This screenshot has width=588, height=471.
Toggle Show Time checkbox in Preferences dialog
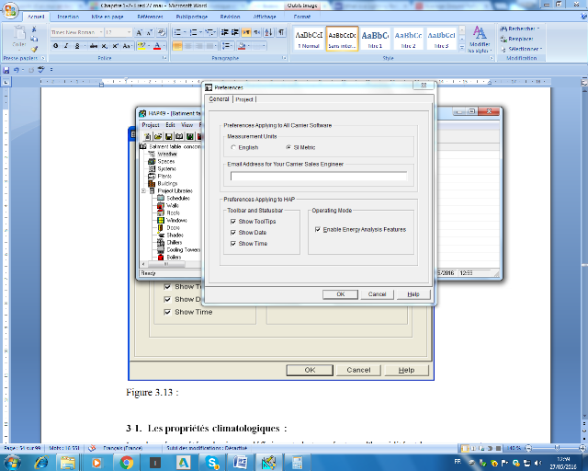pos(233,244)
